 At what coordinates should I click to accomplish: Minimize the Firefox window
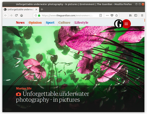tap(136, 4)
